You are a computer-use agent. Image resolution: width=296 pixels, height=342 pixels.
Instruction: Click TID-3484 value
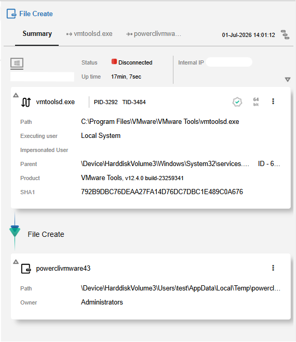tap(134, 102)
